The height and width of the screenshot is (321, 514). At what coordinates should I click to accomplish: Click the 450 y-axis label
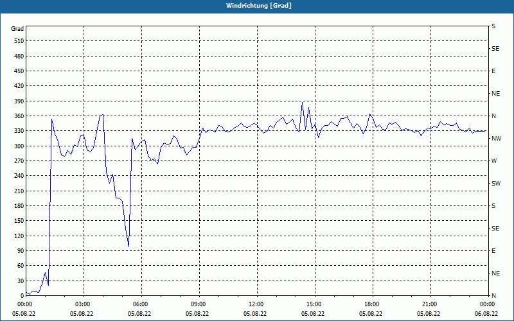point(19,71)
